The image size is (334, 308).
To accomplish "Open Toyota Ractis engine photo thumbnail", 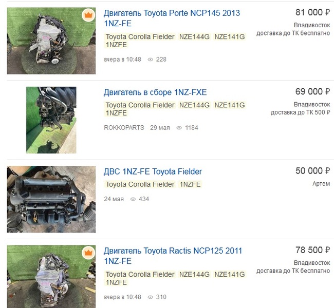I will 51,276.
